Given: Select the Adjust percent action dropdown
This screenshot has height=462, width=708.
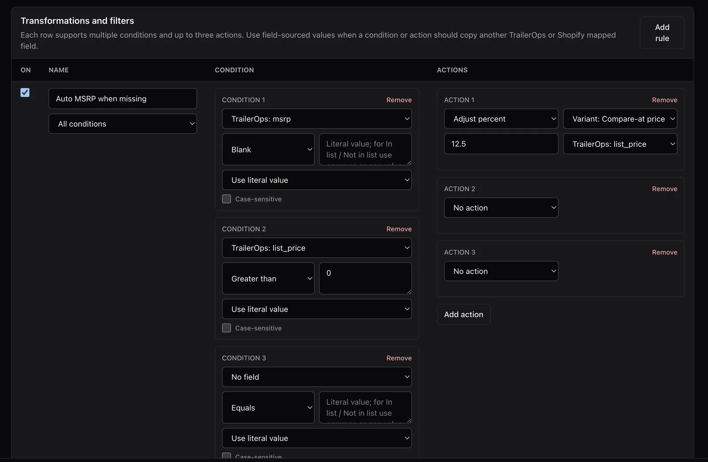Looking at the screenshot, I should (x=501, y=119).
